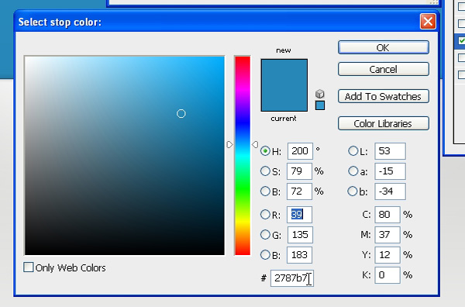Viewport: 465px width, 307px height.
Task: Close the Select stop color dialog
Action: [x=428, y=22]
